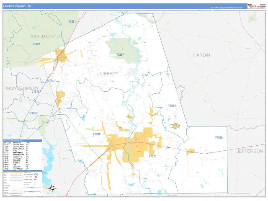
Task: Click the JEFFERSON county label
Action: coord(250,151)
